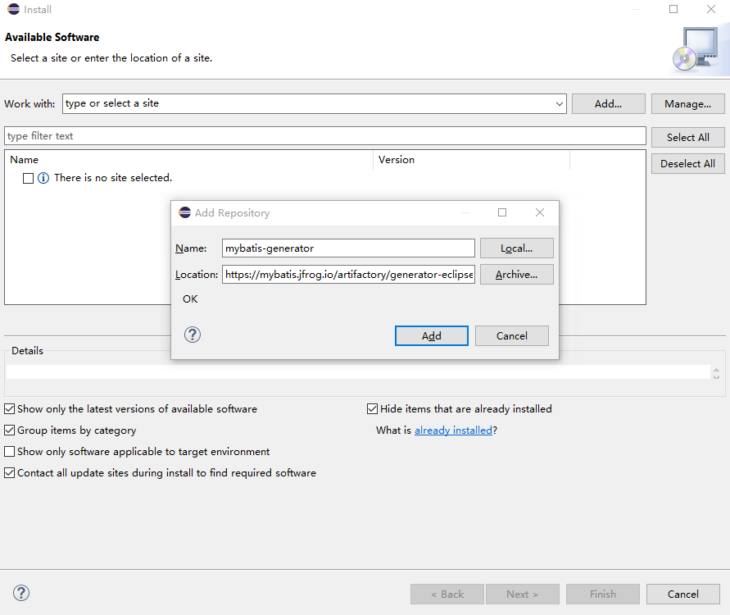The height and width of the screenshot is (615, 730).
Task: Open the Work with site dropdown
Action: [x=560, y=104]
